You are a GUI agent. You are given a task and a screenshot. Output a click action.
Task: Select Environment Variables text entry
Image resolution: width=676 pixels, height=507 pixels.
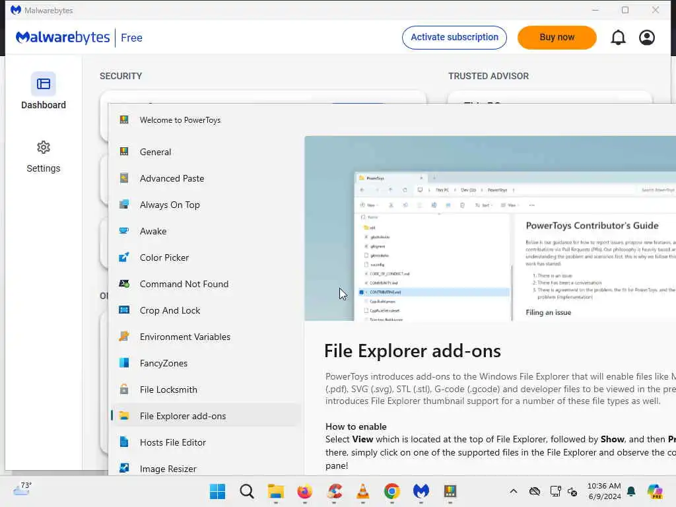[185, 337]
